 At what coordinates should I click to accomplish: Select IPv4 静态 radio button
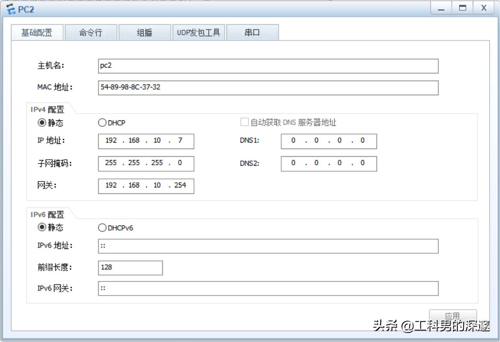tap(42, 123)
